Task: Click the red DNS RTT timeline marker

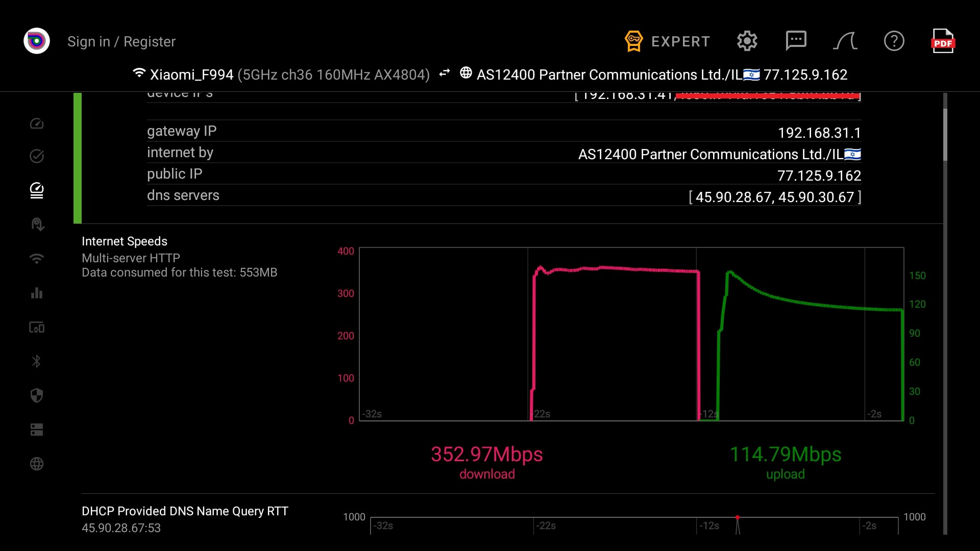Action: click(x=738, y=518)
